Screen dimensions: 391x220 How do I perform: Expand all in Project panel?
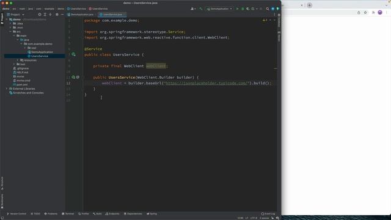pos(45,15)
